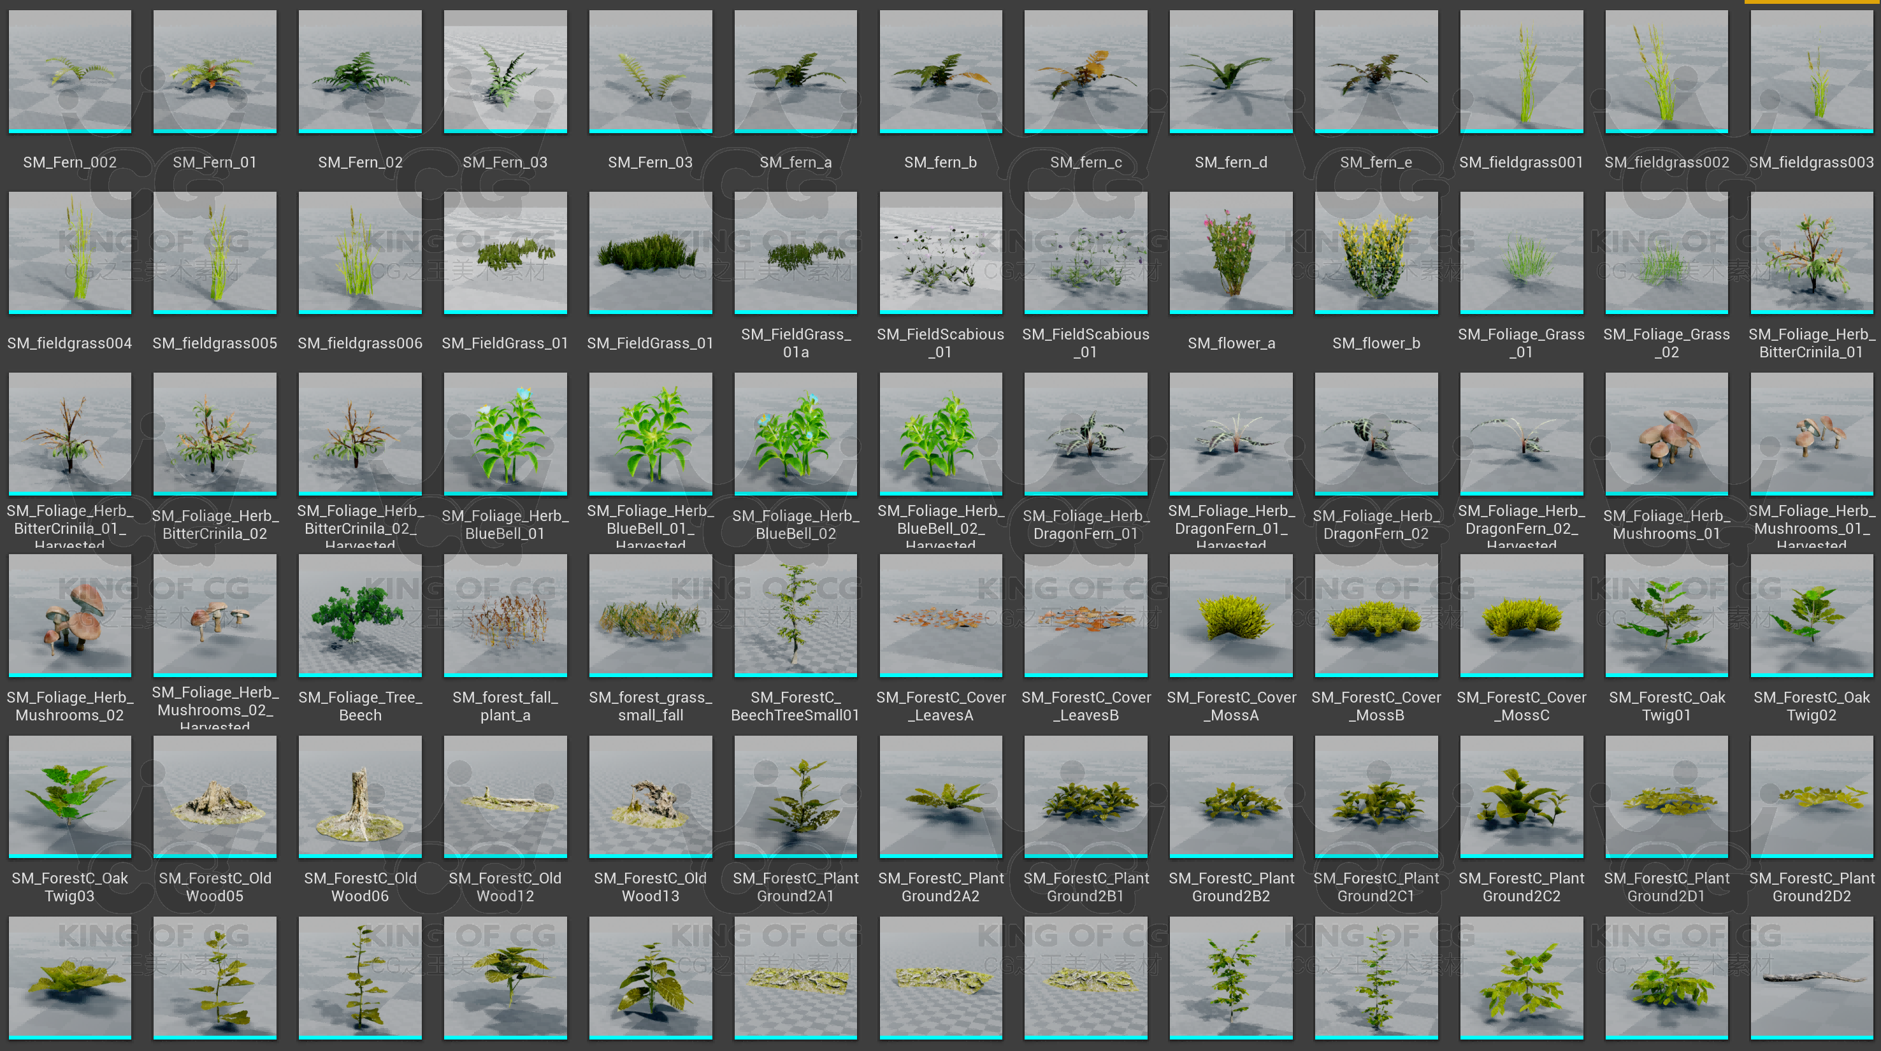Select the SM_Fern_002 asset thumbnail
This screenshot has width=1881, height=1051.
point(69,71)
